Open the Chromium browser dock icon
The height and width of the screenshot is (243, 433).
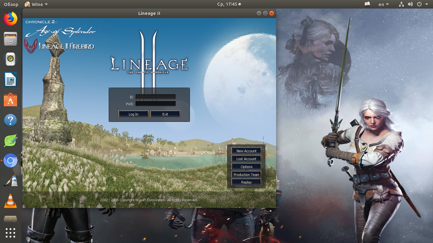point(10,161)
